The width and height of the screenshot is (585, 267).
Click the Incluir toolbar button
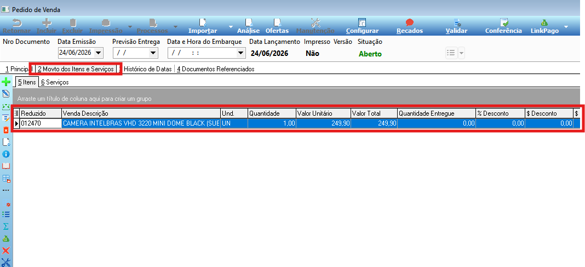pos(46,26)
